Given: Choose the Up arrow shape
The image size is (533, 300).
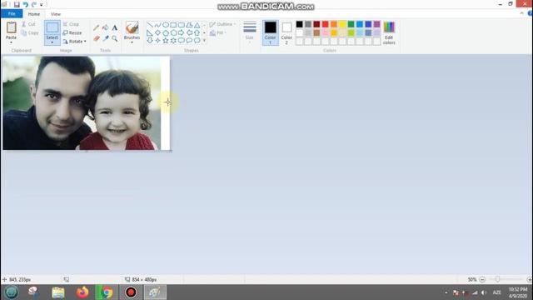Looking at the screenshot, I should click(x=197, y=33).
